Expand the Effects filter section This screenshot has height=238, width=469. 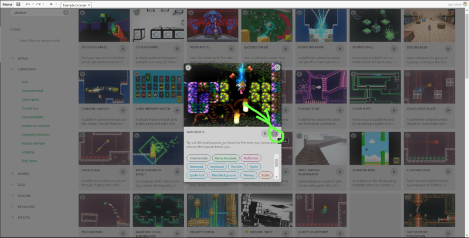(12, 217)
